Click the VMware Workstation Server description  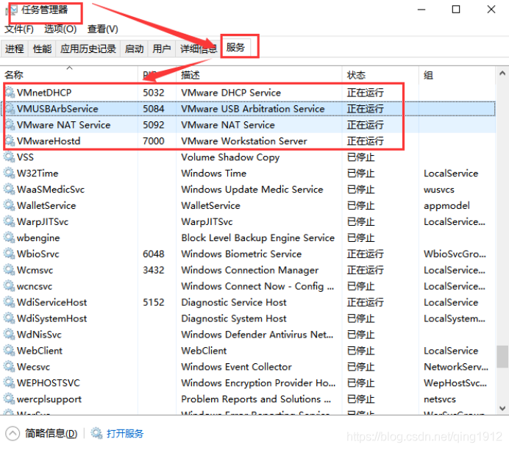coord(243,141)
